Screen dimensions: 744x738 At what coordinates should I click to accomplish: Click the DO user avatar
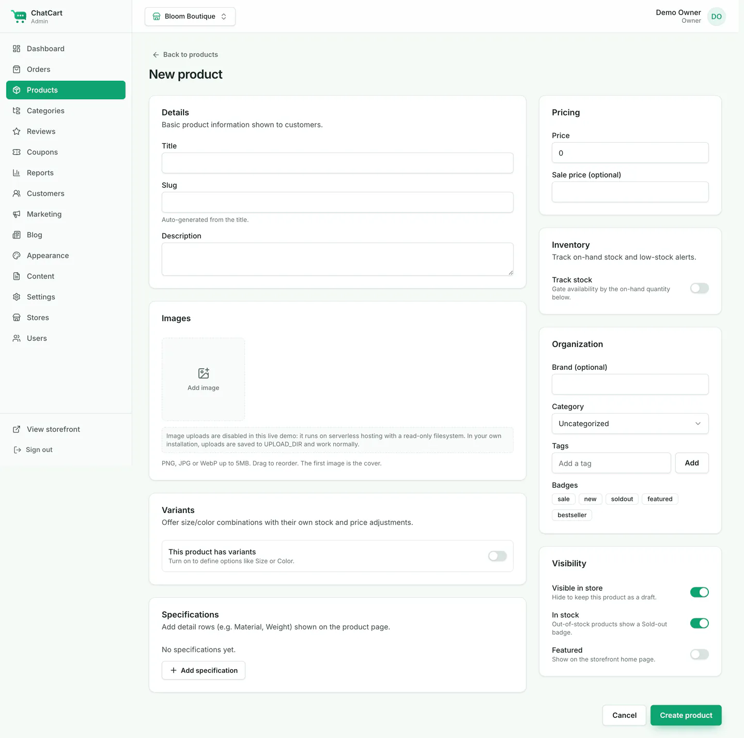717,17
